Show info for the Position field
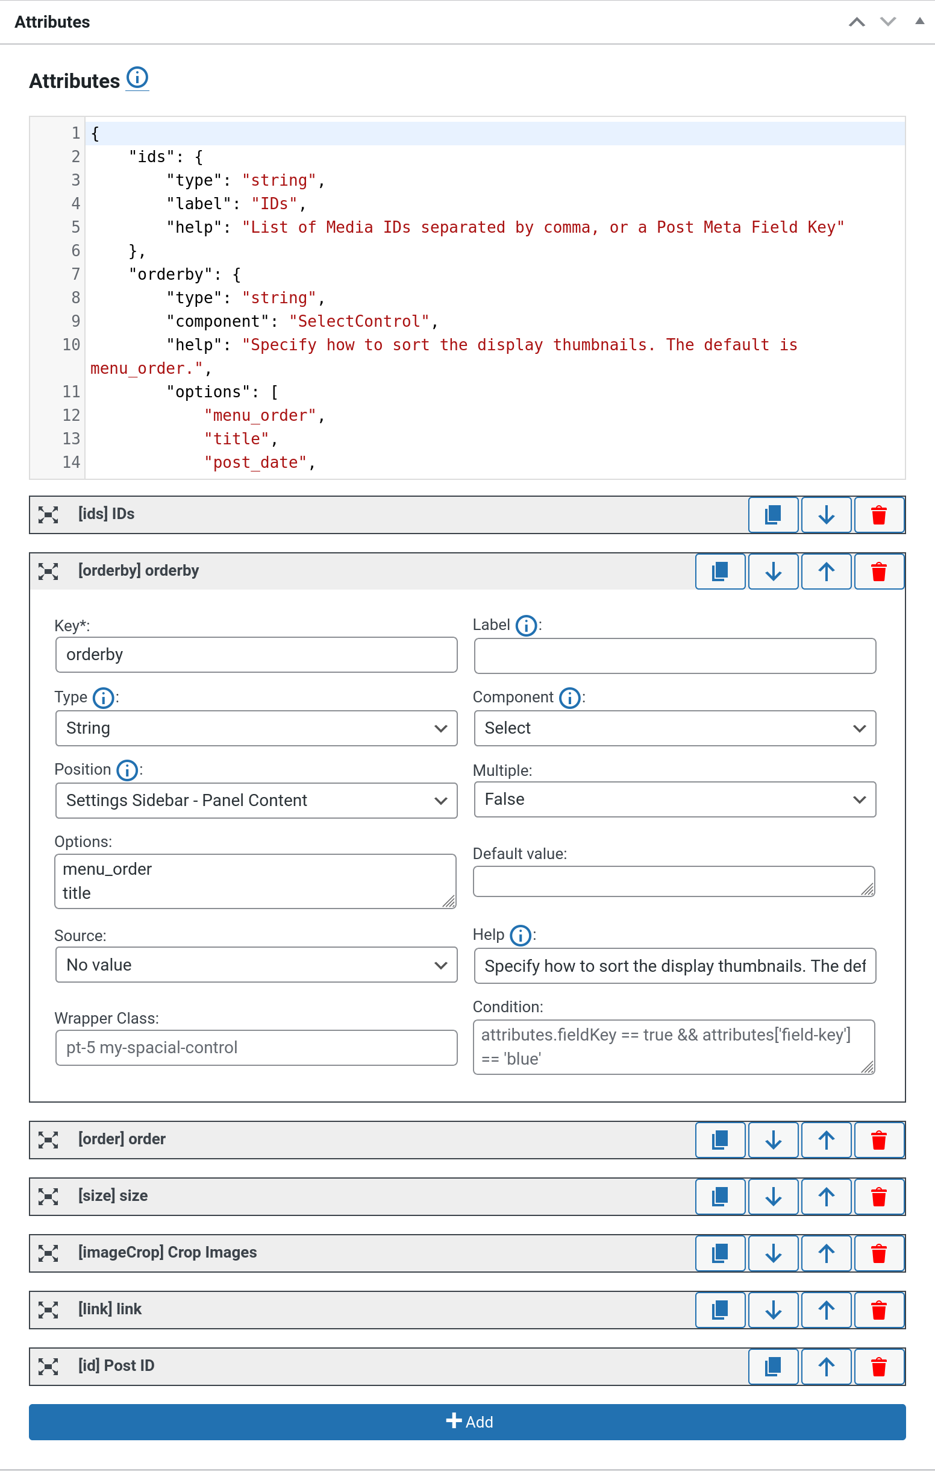 [127, 770]
